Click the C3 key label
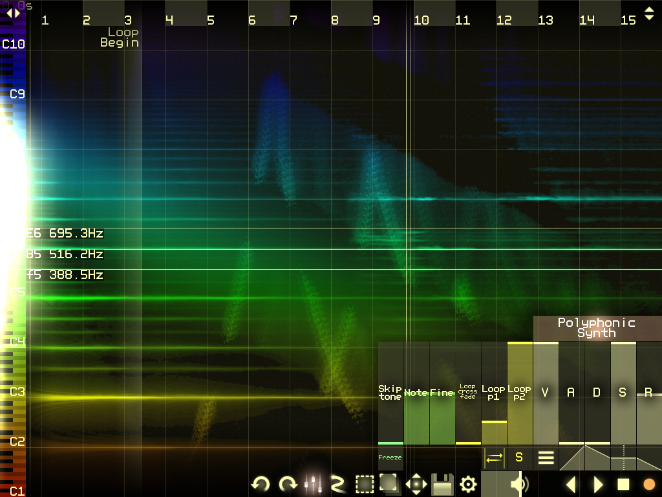This screenshot has width=662, height=497. (17, 392)
